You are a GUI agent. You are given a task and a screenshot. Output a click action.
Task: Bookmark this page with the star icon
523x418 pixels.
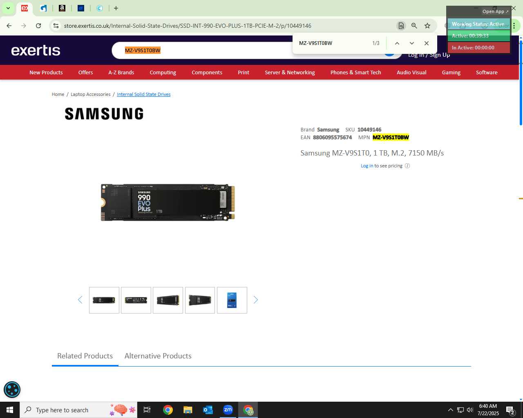(x=427, y=26)
